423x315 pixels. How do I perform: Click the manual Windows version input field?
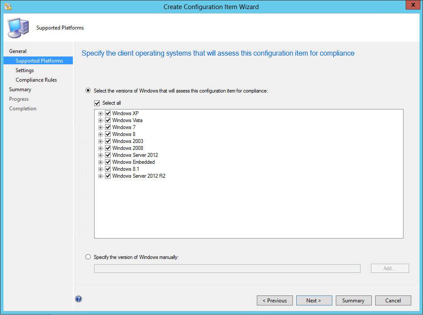coord(227,268)
